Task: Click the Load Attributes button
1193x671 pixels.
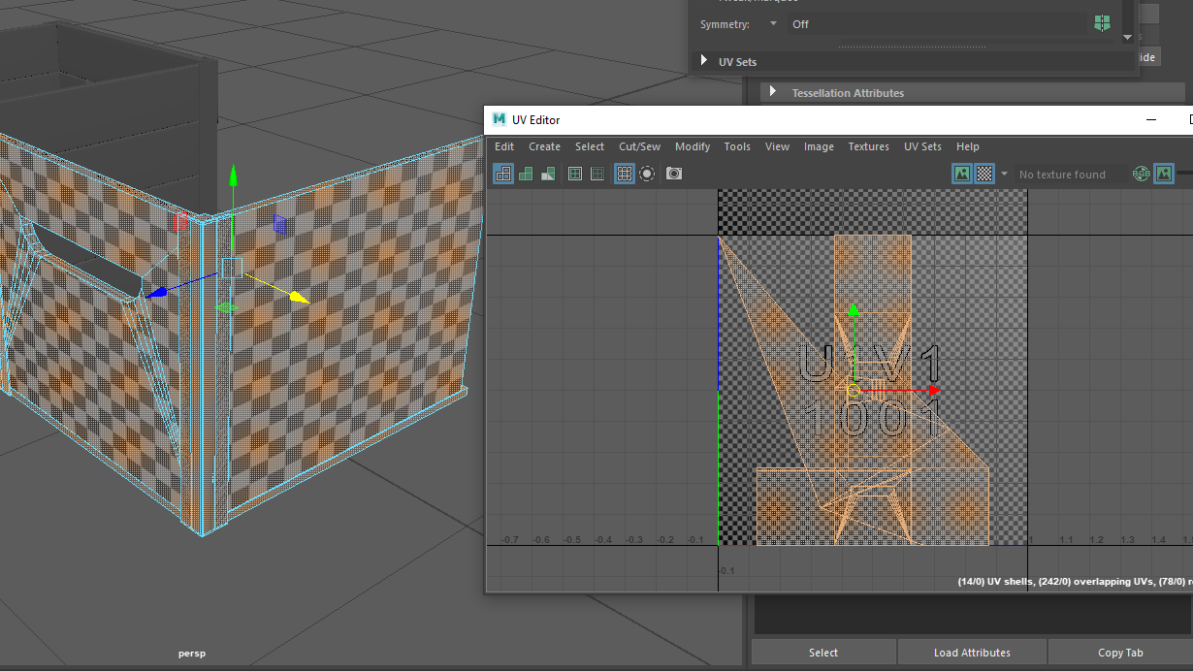Action: pos(972,653)
